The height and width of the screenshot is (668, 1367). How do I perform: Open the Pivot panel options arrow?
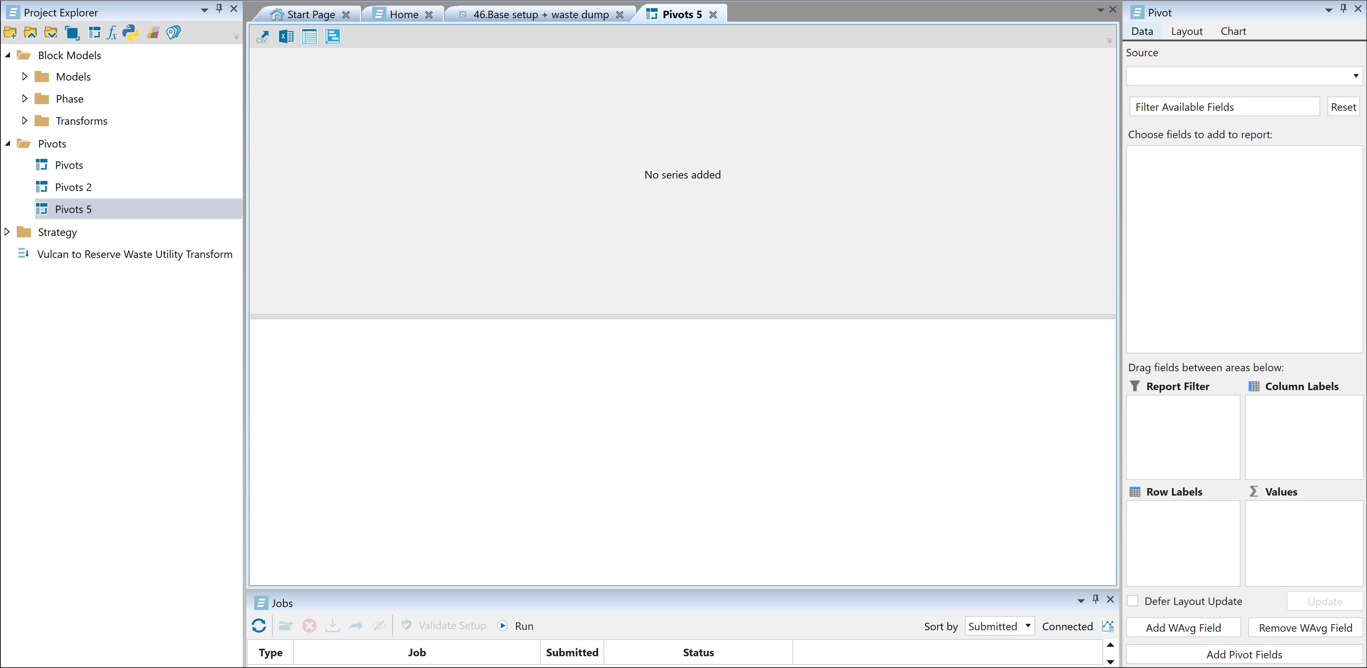tap(1329, 10)
